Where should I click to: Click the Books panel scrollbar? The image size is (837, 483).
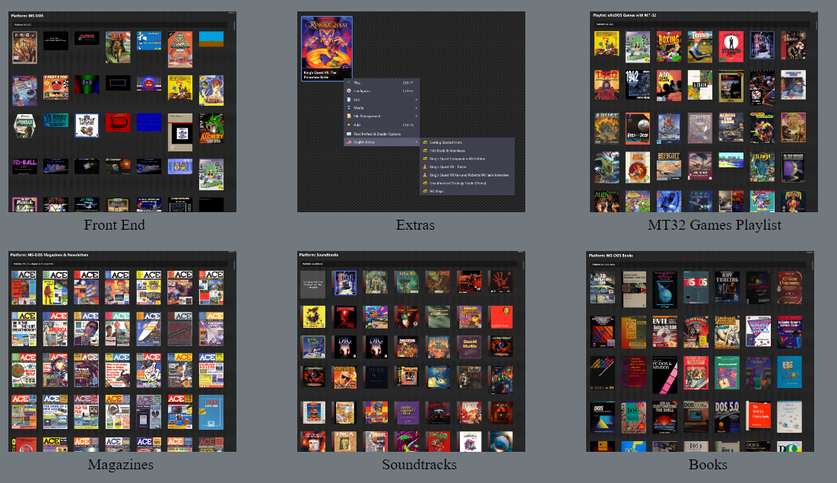[x=812, y=265]
